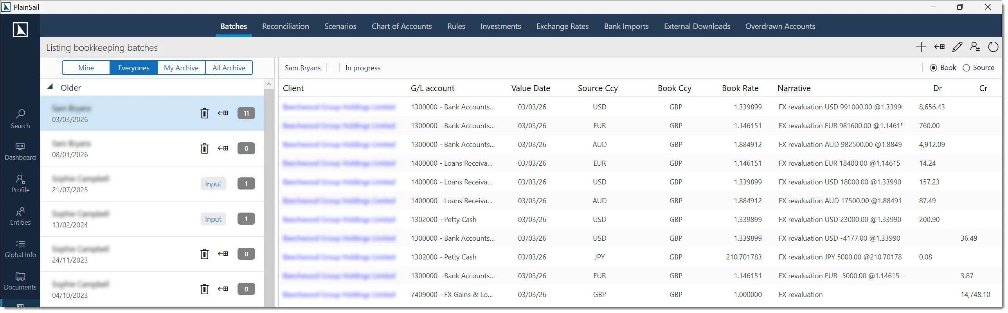Image resolution: width=1008 pixels, height=313 pixels.
Task: Switch to My Archive filter
Action: (x=181, y=68)
